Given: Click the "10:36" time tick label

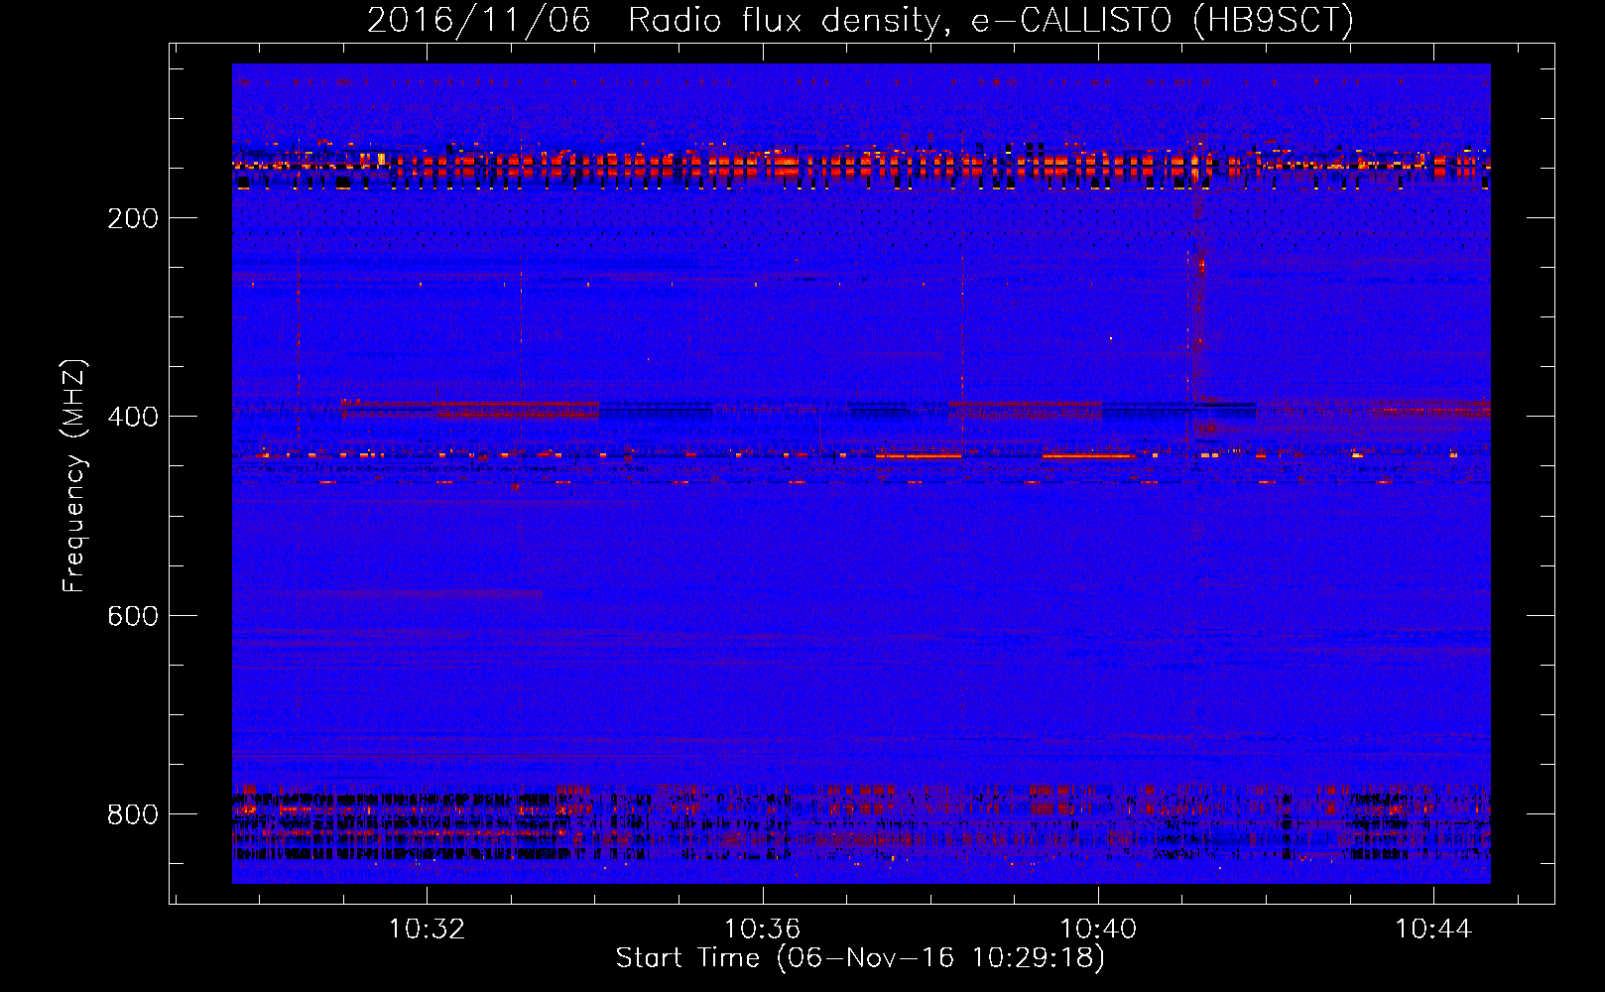Looking at the screenshot, I should click(x=762, y=930).
